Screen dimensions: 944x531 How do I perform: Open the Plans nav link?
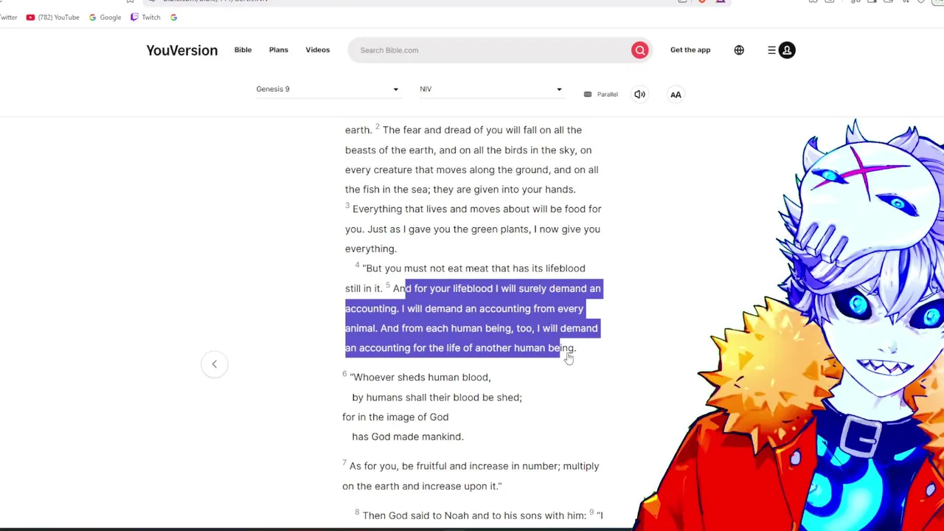tap(278, 49)
